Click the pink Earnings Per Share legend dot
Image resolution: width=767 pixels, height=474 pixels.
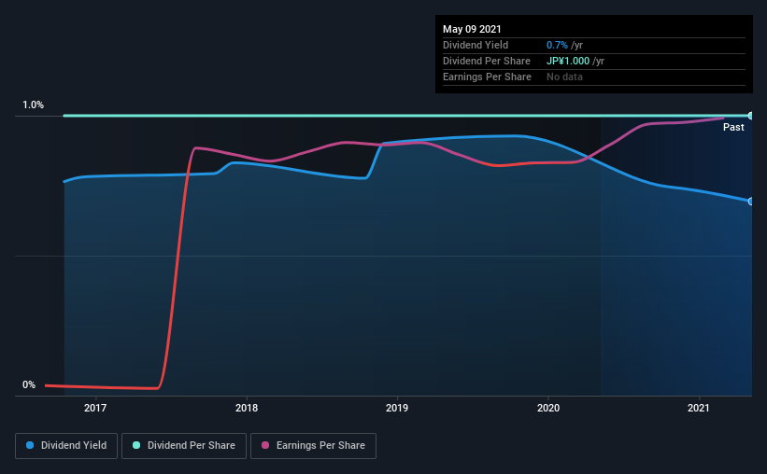pyautogui.click(x=265, y=445)
